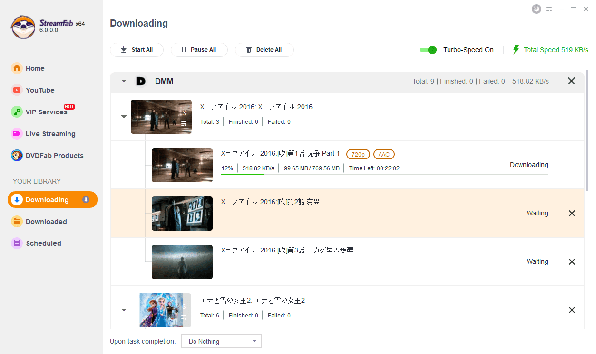
Task: Click the download badge icon on Downloading tab
Action: click(x=86, y=200)
